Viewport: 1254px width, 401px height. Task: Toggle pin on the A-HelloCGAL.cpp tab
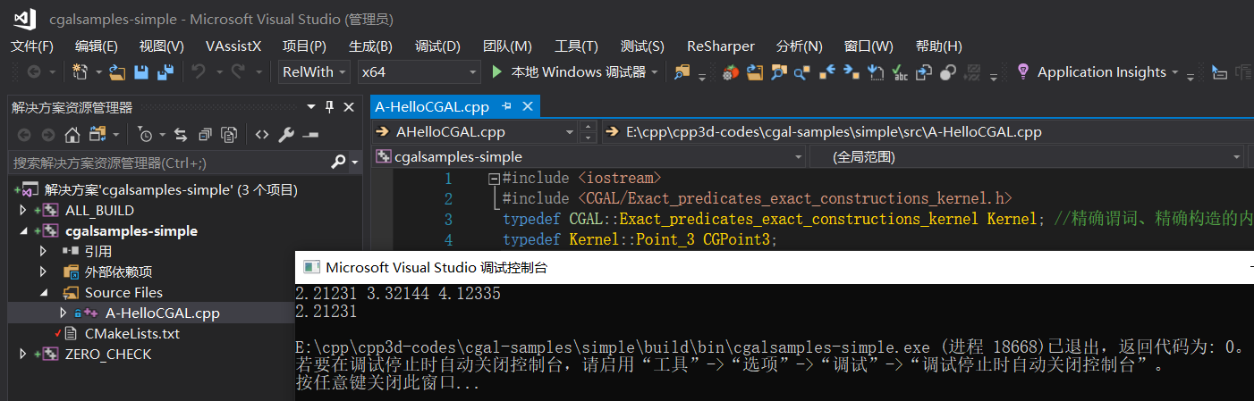[506, 106]
